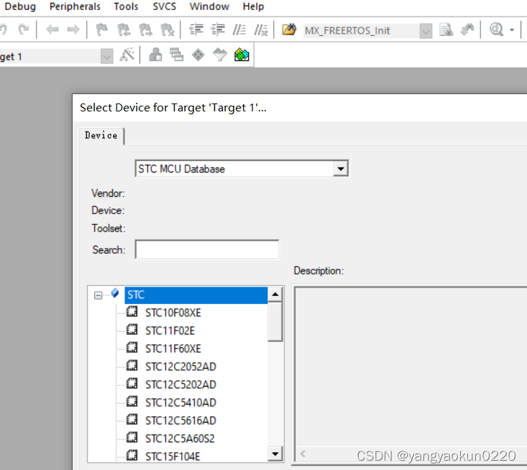The width and height of the screenshot is (527, 470).
Task: Open the Help menu
Action: [x=253, y=6]
